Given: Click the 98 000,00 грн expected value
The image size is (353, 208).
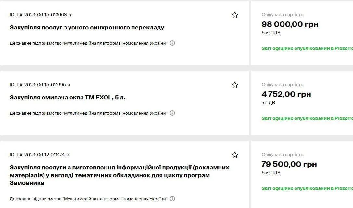Looking at the screenshot, I should tap(290, 24).
